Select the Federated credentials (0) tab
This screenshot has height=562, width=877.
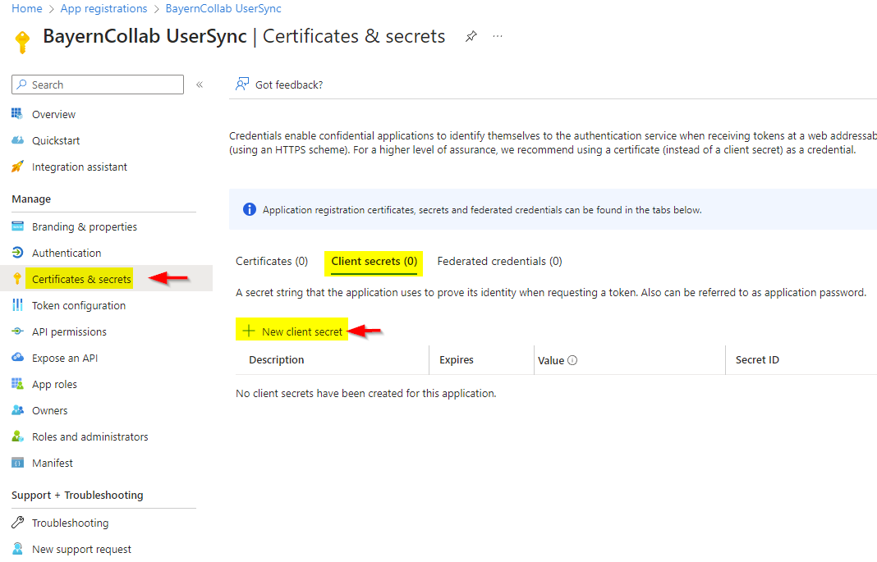tap(499, 261)
